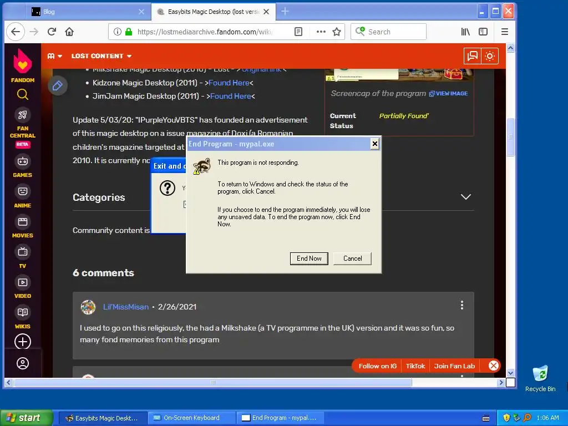
Task: Collapse the Categories section chevron
Action: (465, 197)
